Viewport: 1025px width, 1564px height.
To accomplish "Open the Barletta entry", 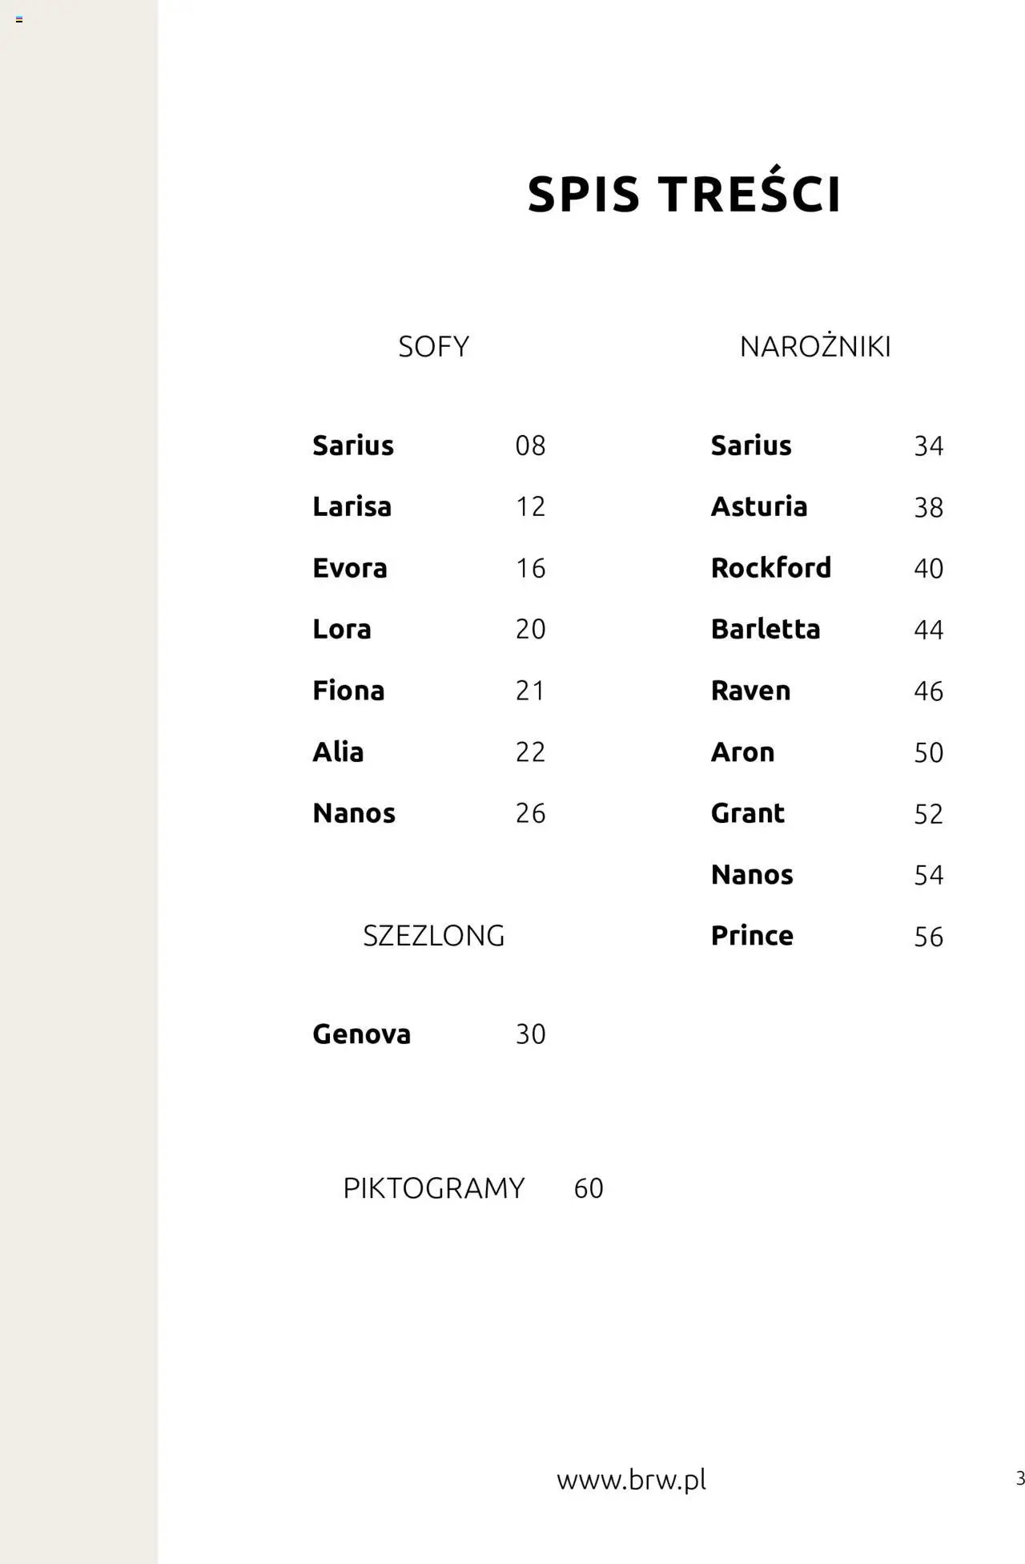I will [x=827, y=629].
